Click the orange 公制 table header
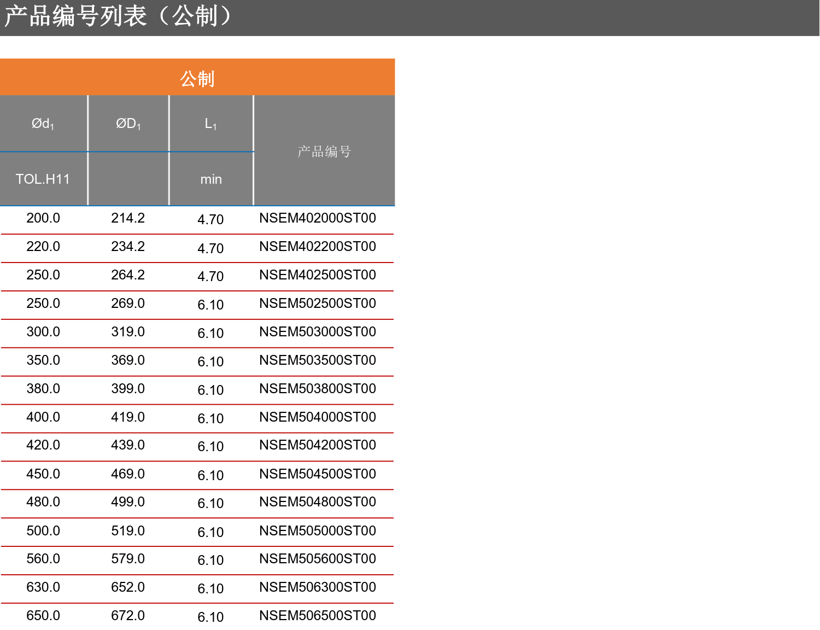This screenshot has width=820, height=630. pos(197,78)
